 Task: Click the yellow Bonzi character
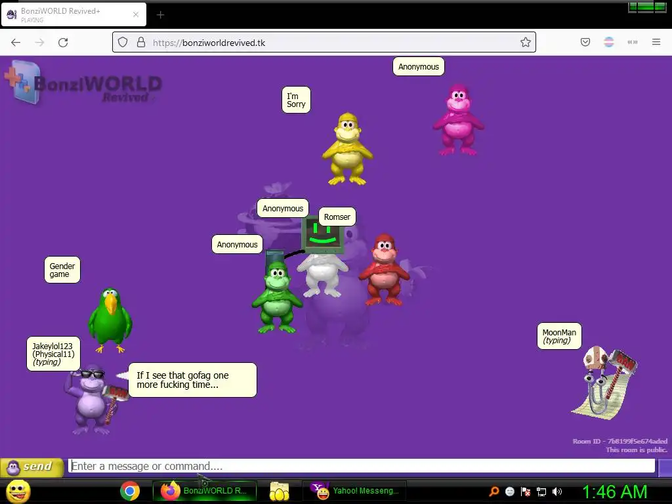348,149
